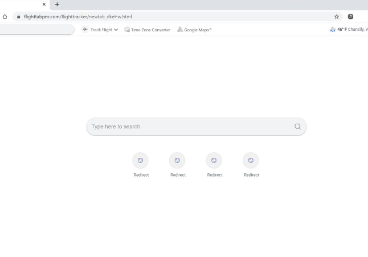Viewport: 368px width, 257px height.
Task: Click the fourth Redirect shortcut icon
Action: click(x=251, y=160)
